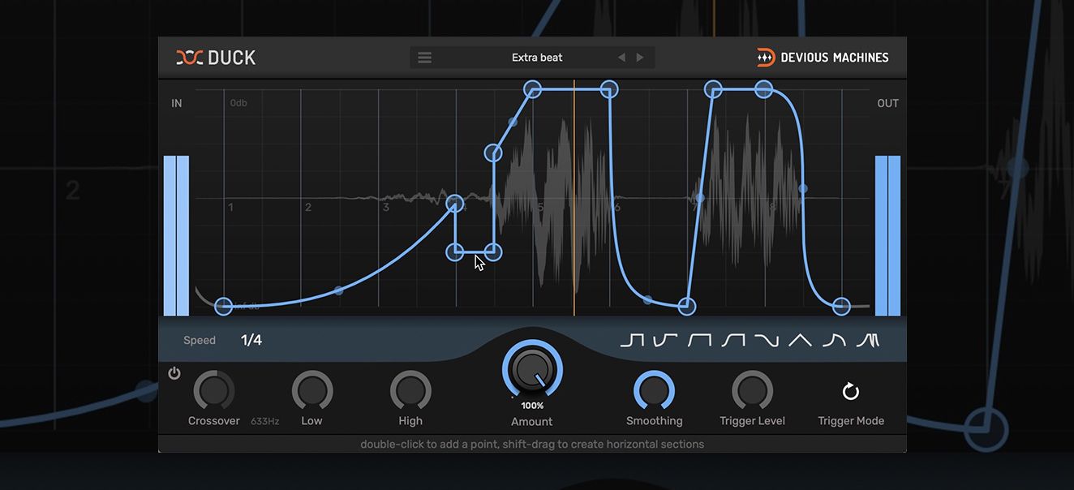The image size is (1074, 490).
Task: Click the circular Trigger Mode icon
Action: coord(850,392)
